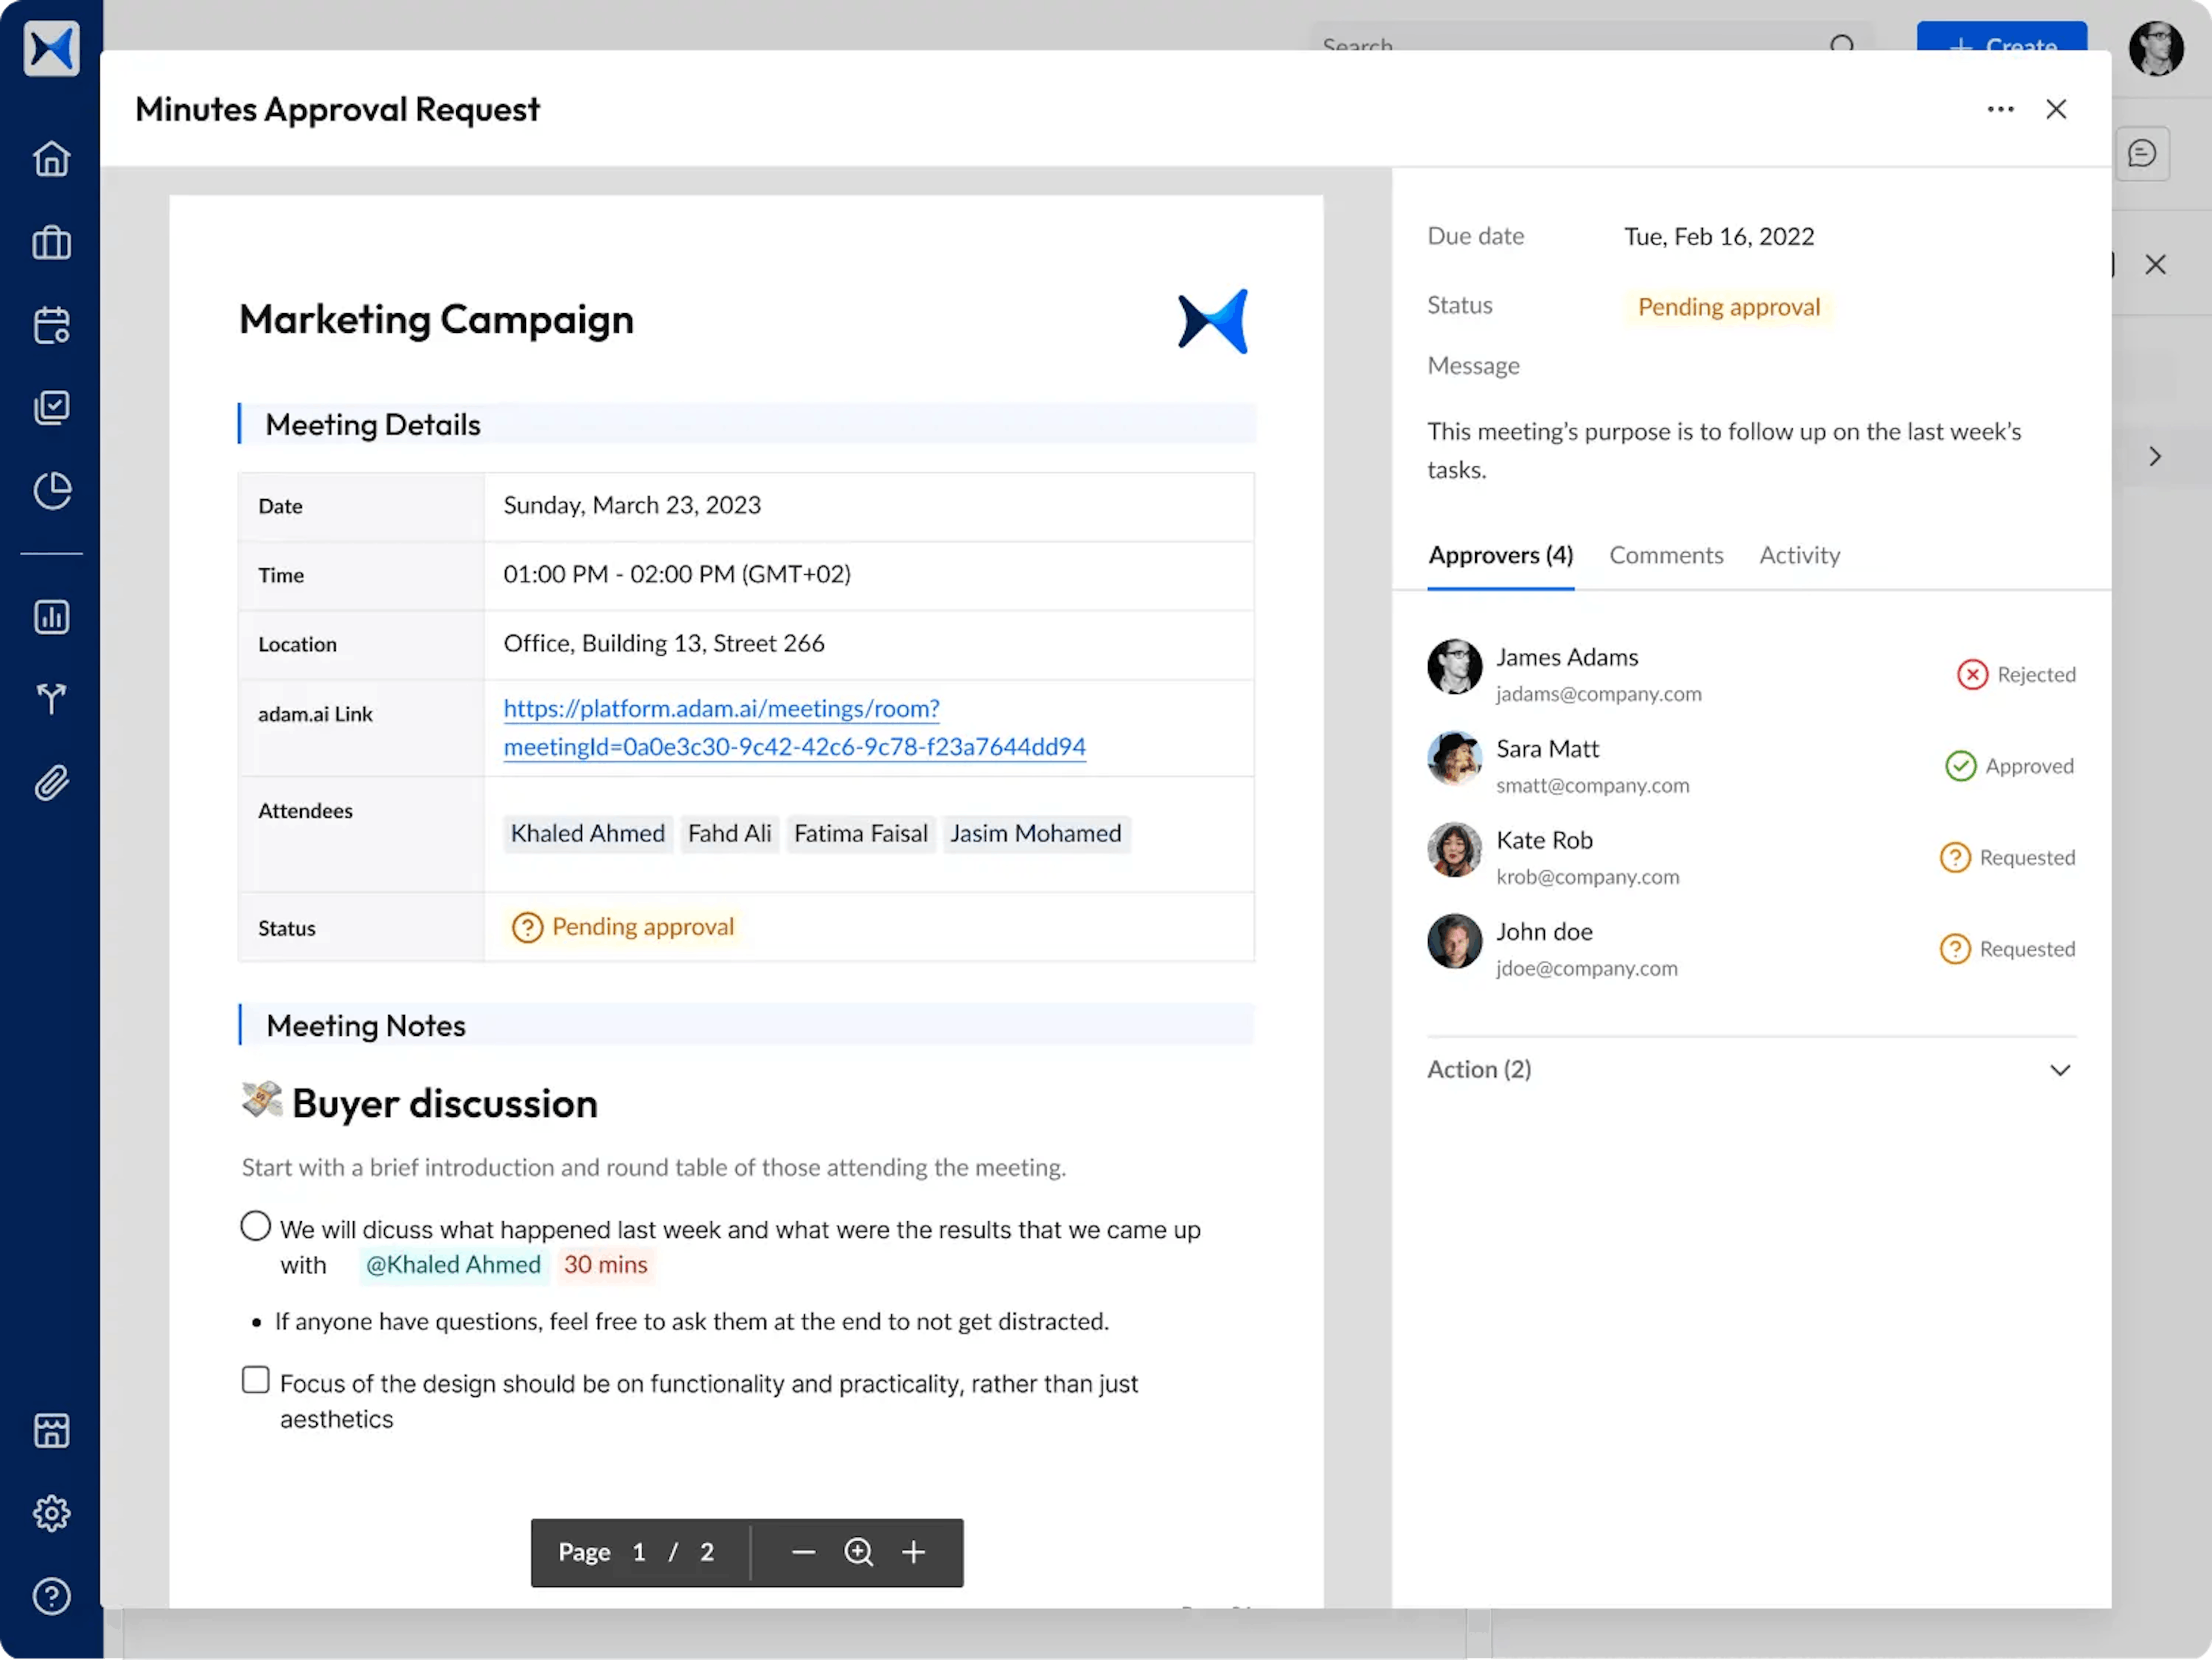Click the minus zoom out button
Image resolution: width=2212 pixels, height=1660 pixels.
[x=803, y=1552]
